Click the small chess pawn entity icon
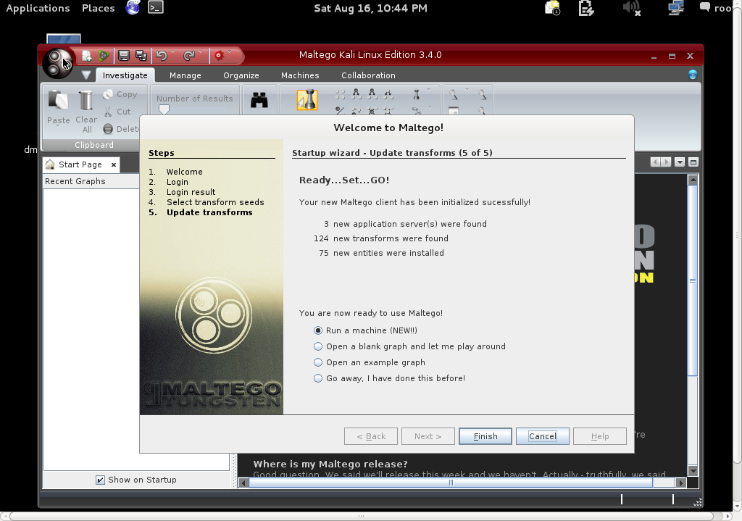742x521 pixels. (x=417, y=95)
